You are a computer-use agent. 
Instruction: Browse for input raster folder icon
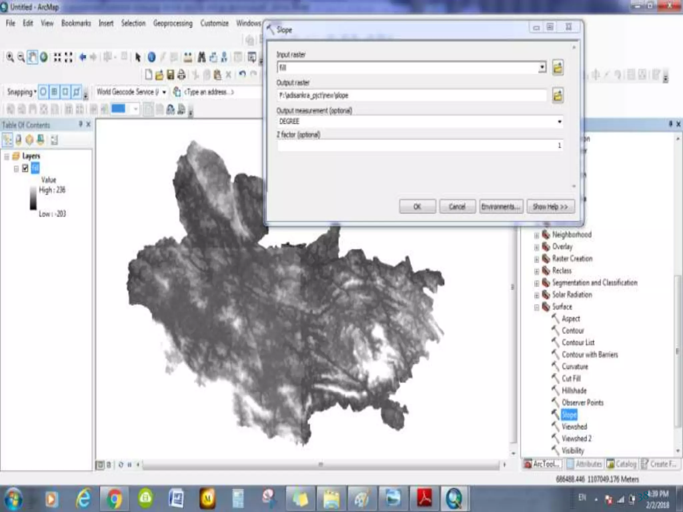click(x=558, y=68)
